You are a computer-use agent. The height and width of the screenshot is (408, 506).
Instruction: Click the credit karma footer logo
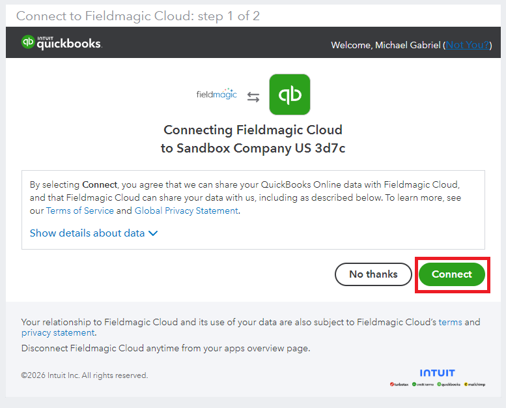423,385
